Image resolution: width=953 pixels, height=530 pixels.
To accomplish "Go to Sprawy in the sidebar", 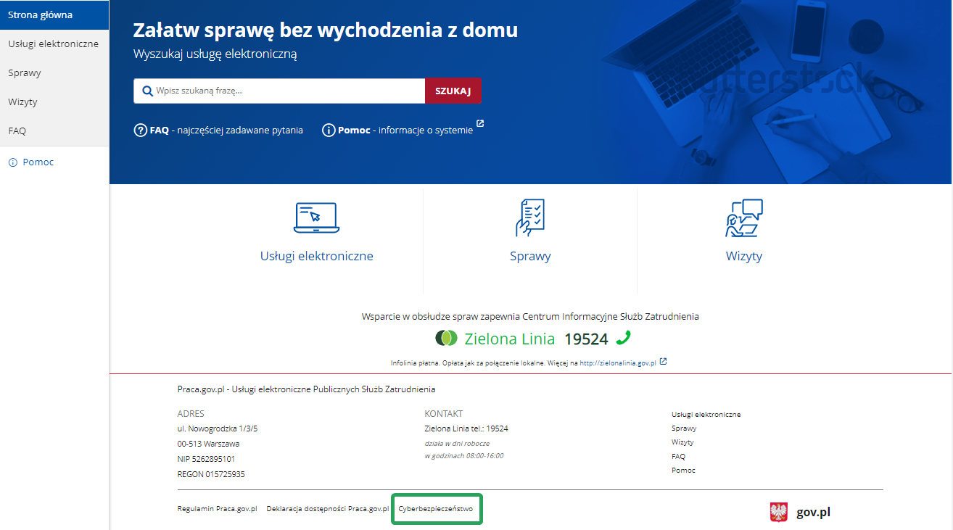I will pyautogui.click(x=54, y=73).
